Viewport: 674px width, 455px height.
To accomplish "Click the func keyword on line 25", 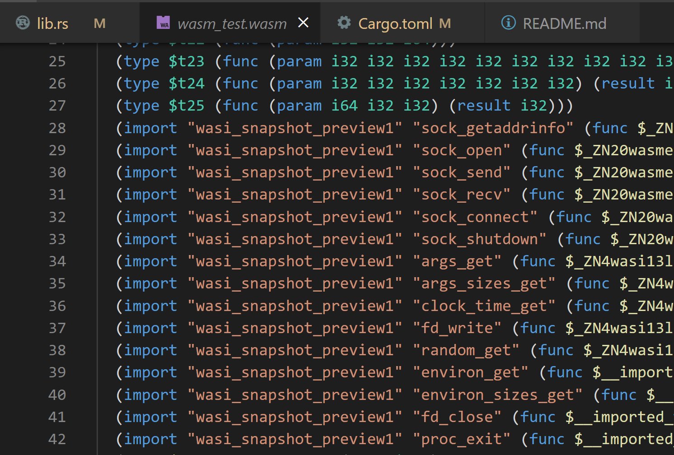I will [241, 61].
